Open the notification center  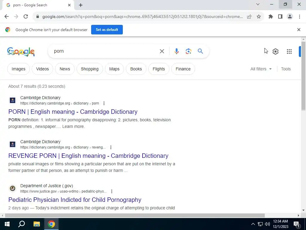[296, 224]
